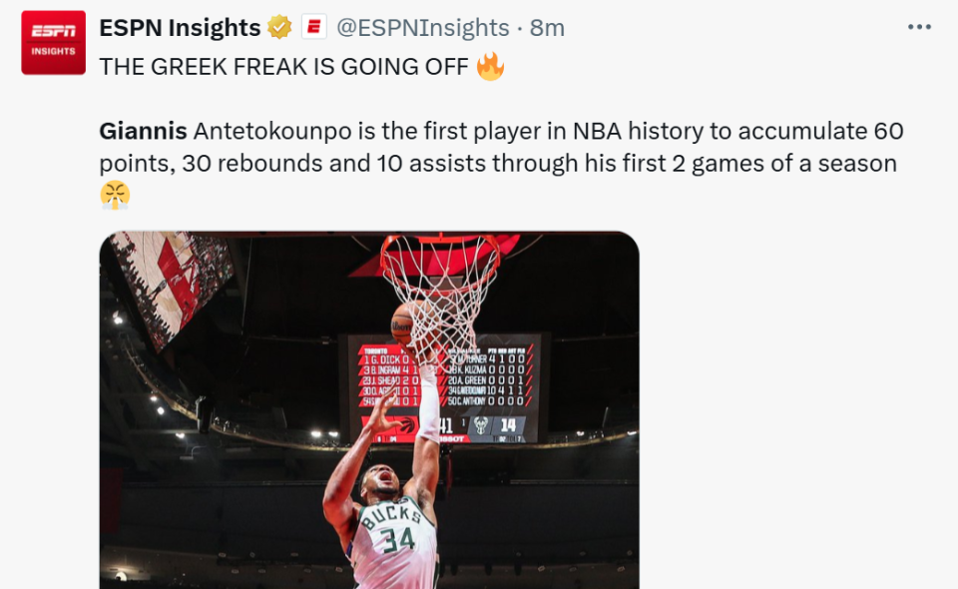Click the ESPN Insights display name
Image resolution: width=958 pixels, height=589 pixels.
click(x=180, y=28)
